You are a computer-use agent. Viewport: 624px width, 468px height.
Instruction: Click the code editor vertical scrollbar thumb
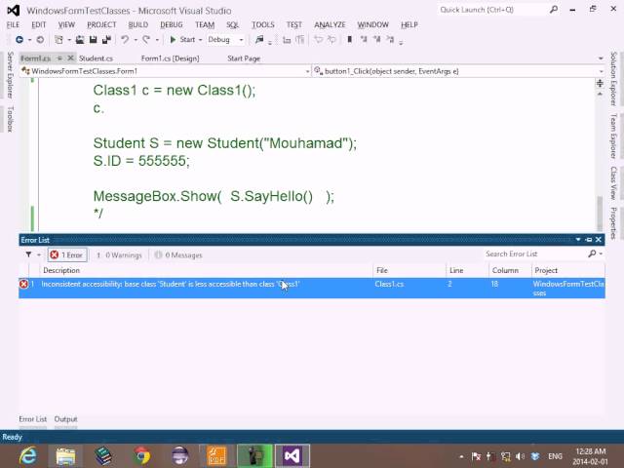pos(600,214)
